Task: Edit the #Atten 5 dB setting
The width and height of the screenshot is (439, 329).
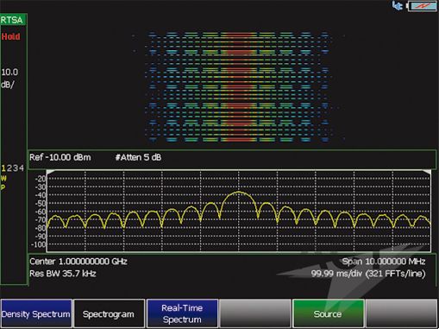Action: [138, 157]
